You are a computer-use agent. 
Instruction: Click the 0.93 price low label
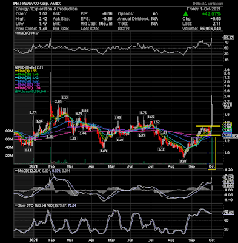pyautogui.click(x=183, y=161)
